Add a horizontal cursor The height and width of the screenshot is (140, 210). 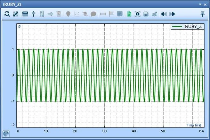pyautogui.click(x=50, y=14)
